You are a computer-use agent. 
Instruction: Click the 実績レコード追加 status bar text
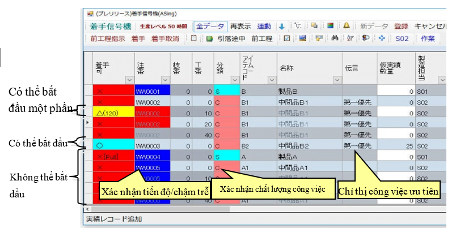click(114, 219)
